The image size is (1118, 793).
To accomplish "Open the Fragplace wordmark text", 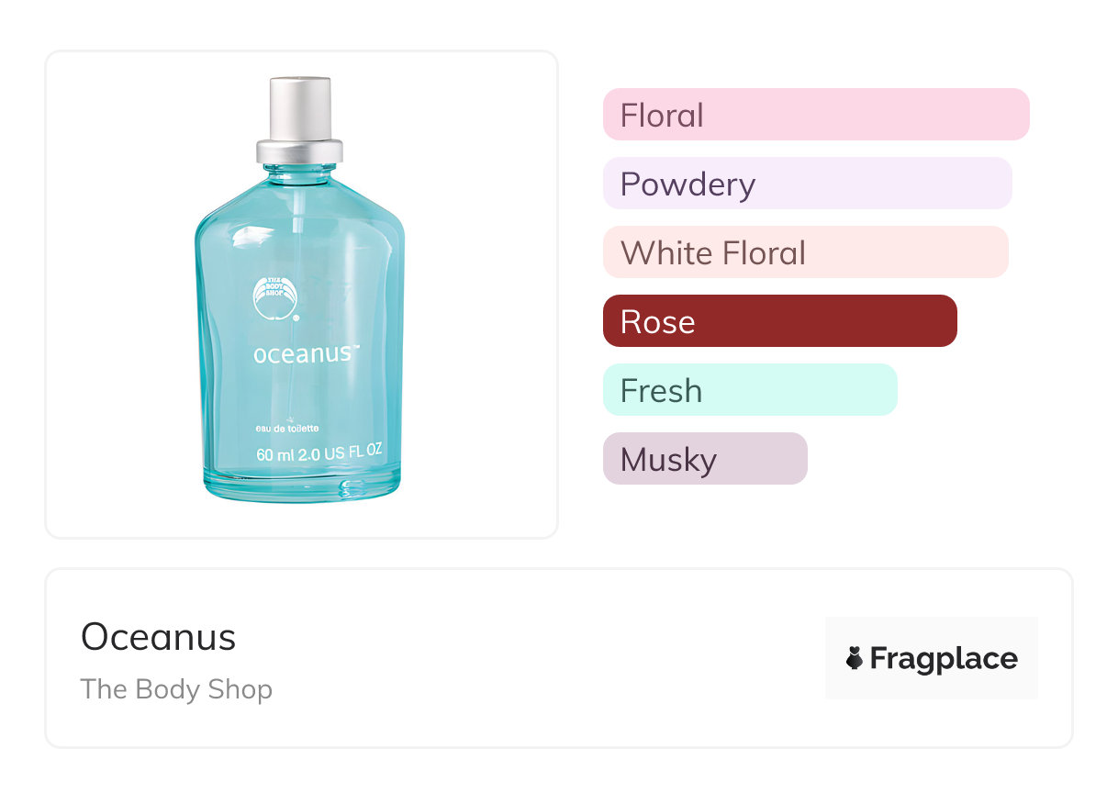I will [x=944, y=658].
